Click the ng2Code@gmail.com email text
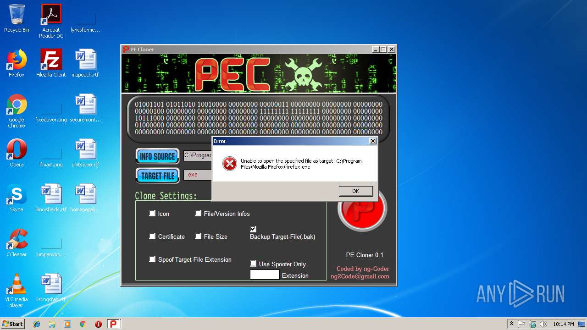Viewport: 587px width, 330px height. [360, 276]
